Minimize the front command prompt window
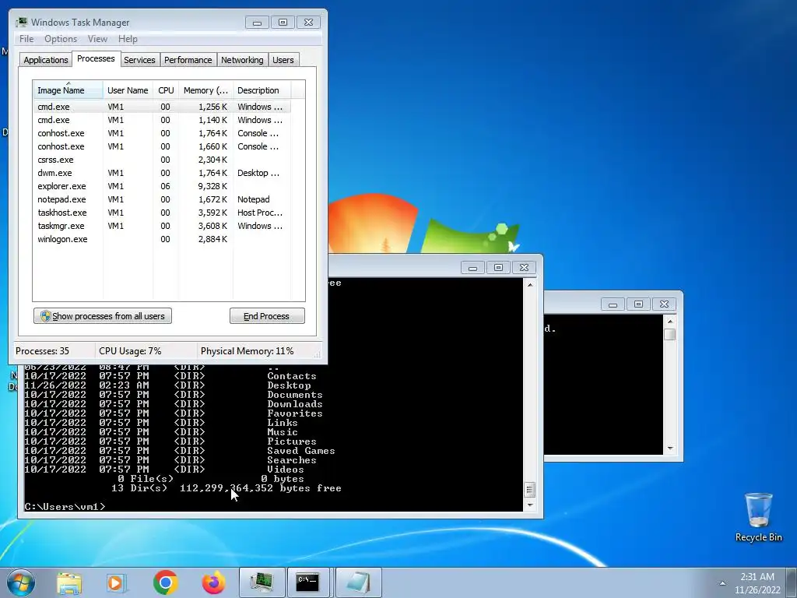 pos(472,268)
